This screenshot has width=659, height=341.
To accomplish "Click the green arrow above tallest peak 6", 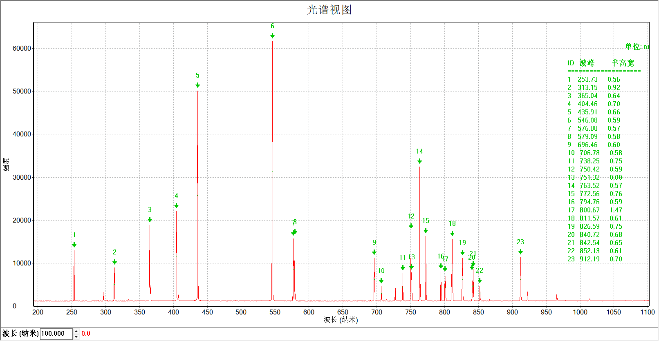I will click(x=272, y=36).
